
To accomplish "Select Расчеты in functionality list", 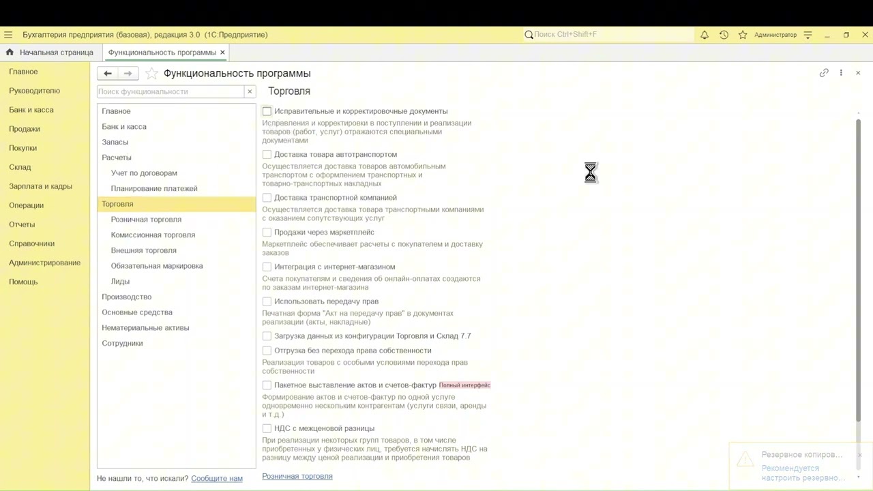I will pos(177,158).
